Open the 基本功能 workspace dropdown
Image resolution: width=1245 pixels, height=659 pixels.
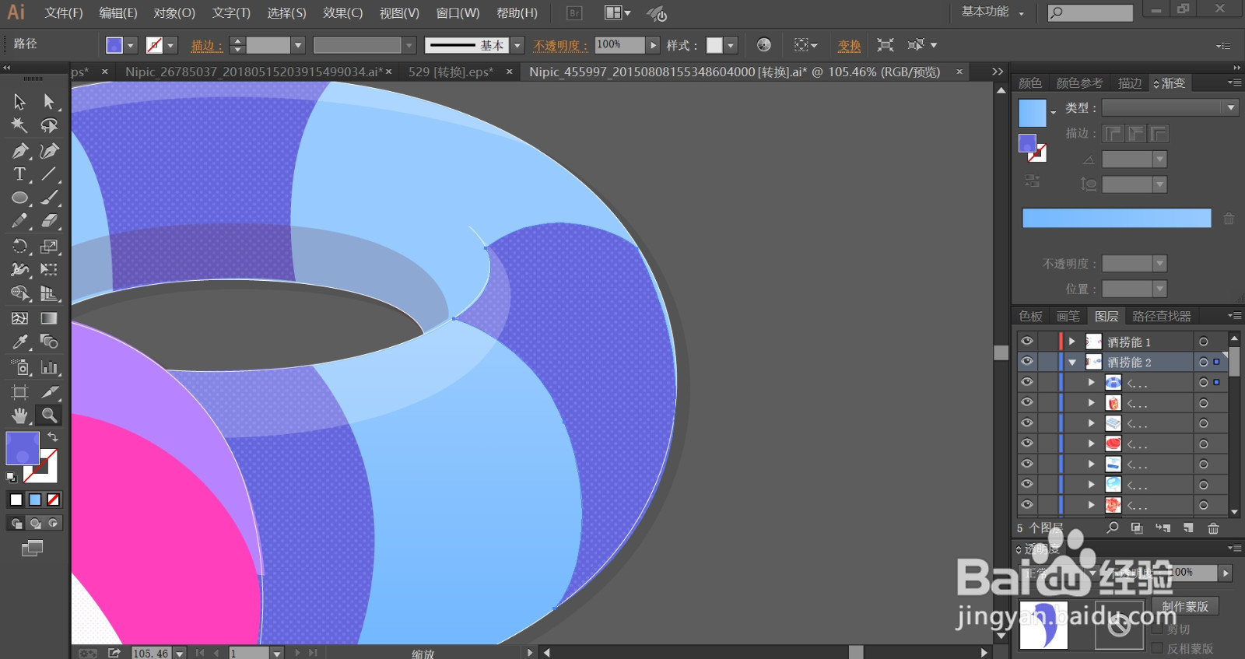993,12
